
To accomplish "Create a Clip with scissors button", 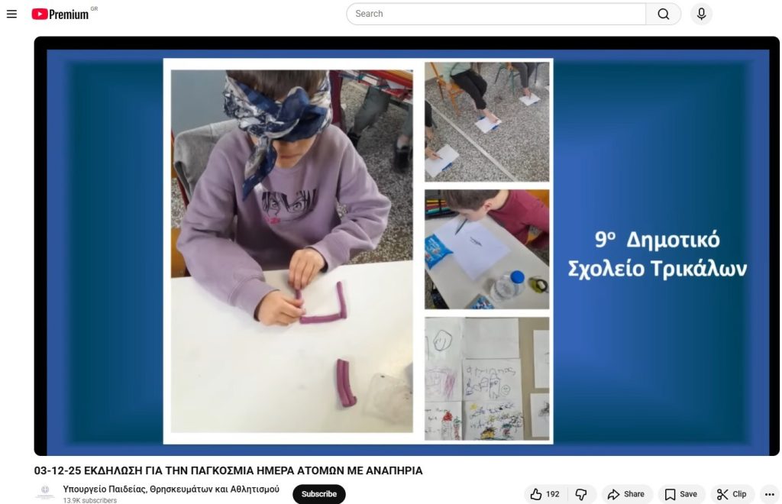I will 732,494.
